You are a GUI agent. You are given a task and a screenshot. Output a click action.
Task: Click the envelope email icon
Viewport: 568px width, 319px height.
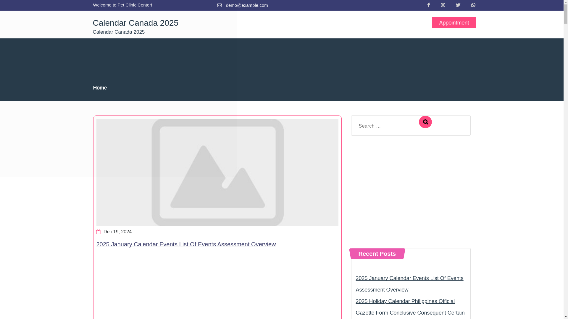220,5
